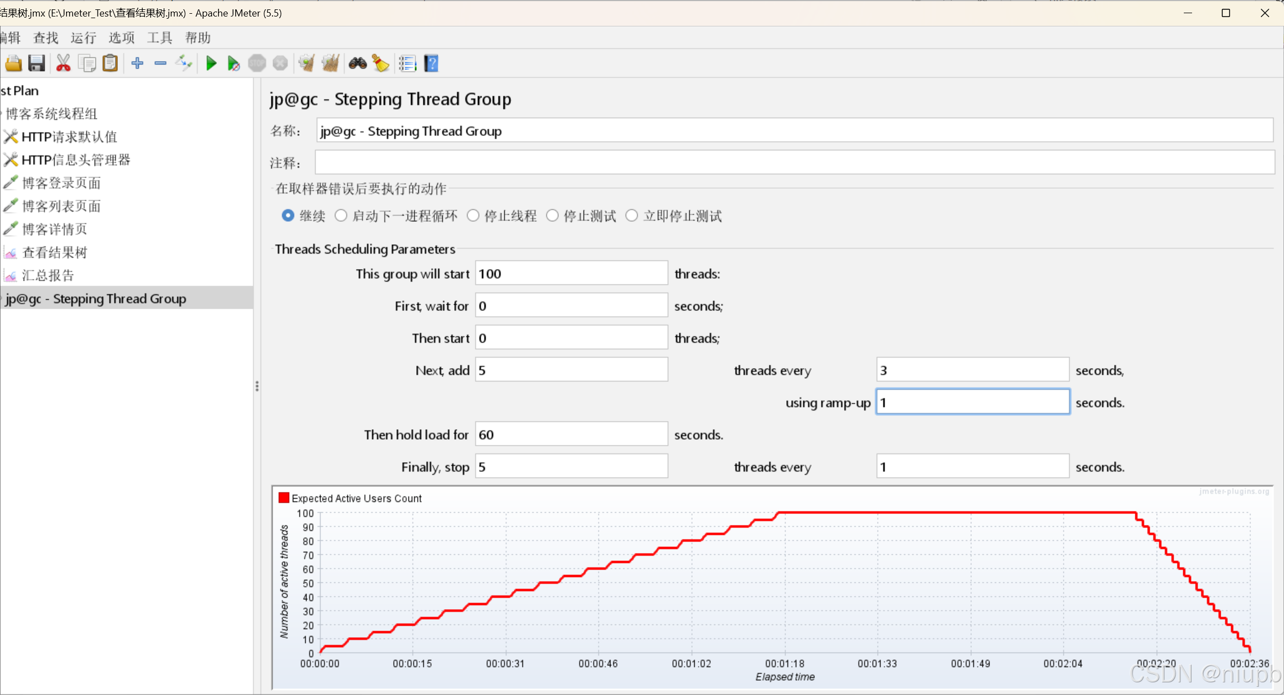Click Start no pauses icon
The height and width of the screenshot is (695, 1284).
(233, 64)
